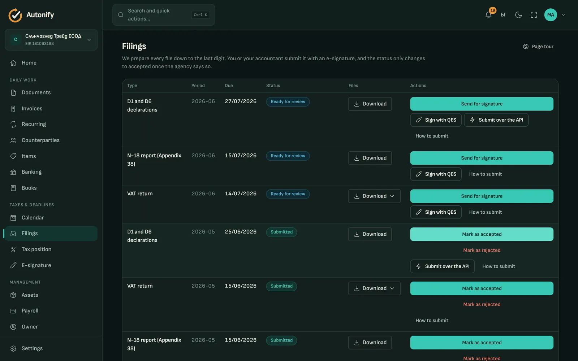Send VAT return 2026-06 for signature
Image resolution: width=578 pixels, height=361 pixels.
[x=482, y=196]
